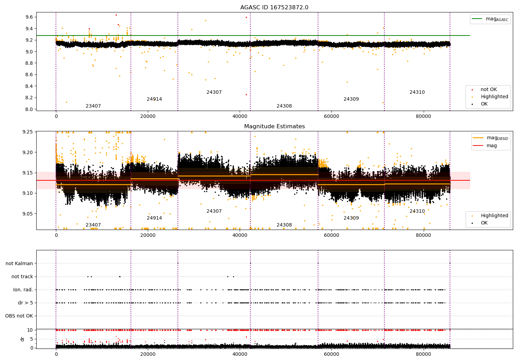Image resolution: width=518 pixels, height=362 pixels.
Task: Click x-axis tick 80000 under bottom plot
Action: tap(423, 354)
